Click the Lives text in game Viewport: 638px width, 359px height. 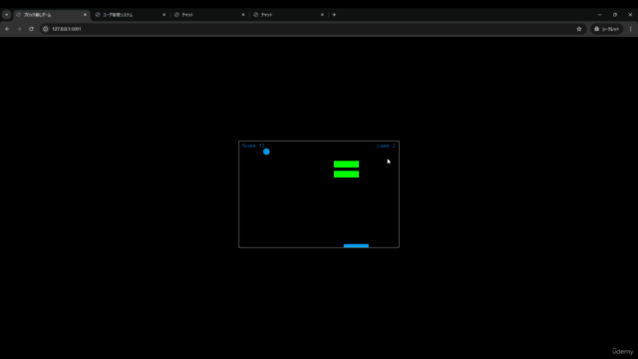click(x=386, y=146)
